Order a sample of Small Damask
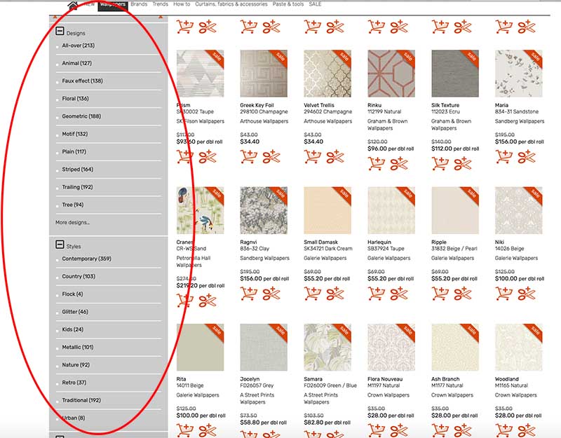Image resolution: width=561 pixels, height=438 pixels. coord(335,294)
